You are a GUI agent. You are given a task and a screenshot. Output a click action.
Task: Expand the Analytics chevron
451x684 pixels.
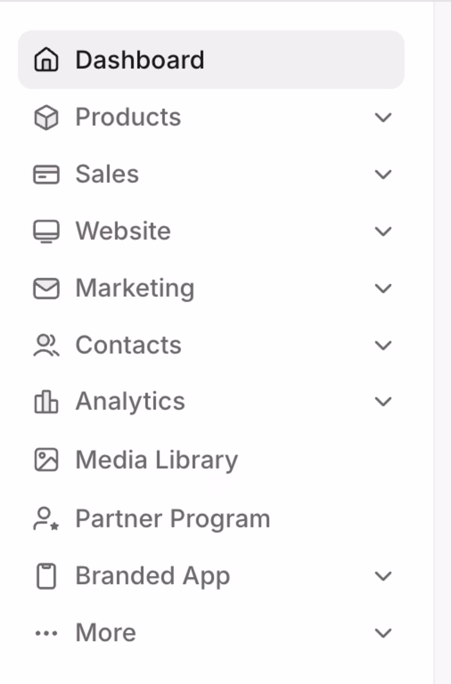click(383, 402)
